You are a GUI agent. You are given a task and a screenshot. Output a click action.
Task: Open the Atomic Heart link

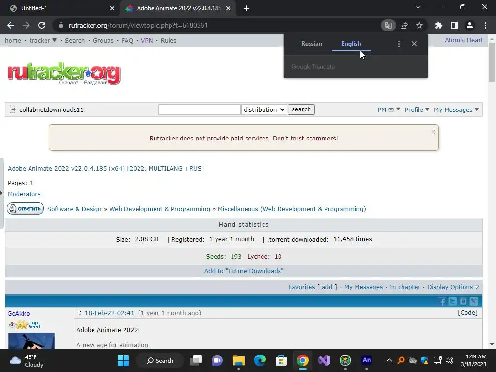click(x=464, y=40)
